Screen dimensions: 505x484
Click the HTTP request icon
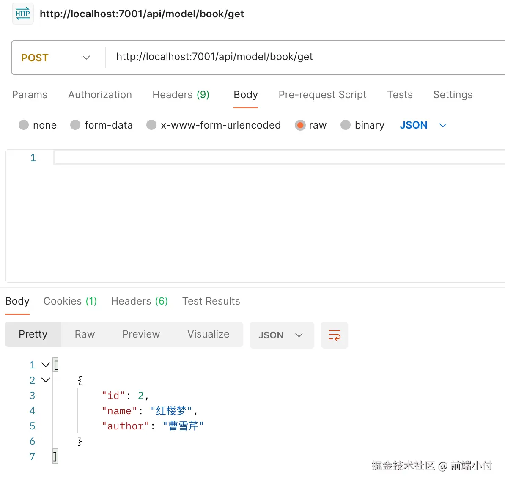coord(23,14)
